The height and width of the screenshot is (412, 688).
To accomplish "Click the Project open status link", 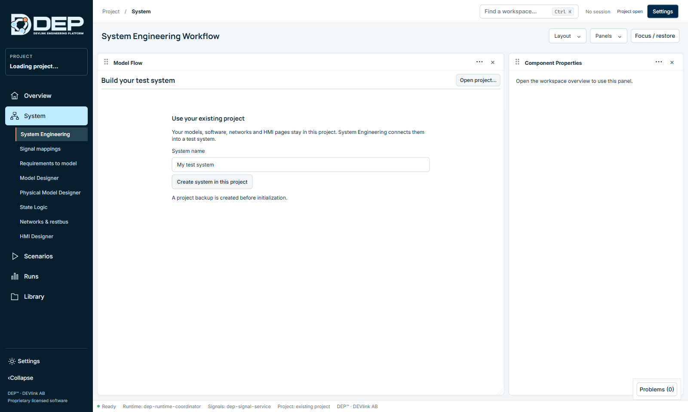I will tap(630, 12).
